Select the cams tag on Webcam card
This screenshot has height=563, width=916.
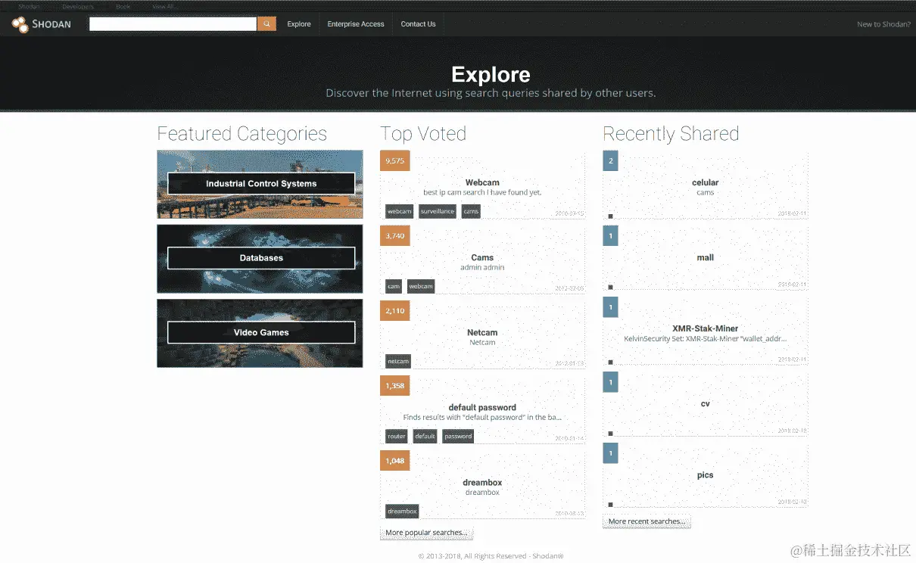click(x=471, y=211)
